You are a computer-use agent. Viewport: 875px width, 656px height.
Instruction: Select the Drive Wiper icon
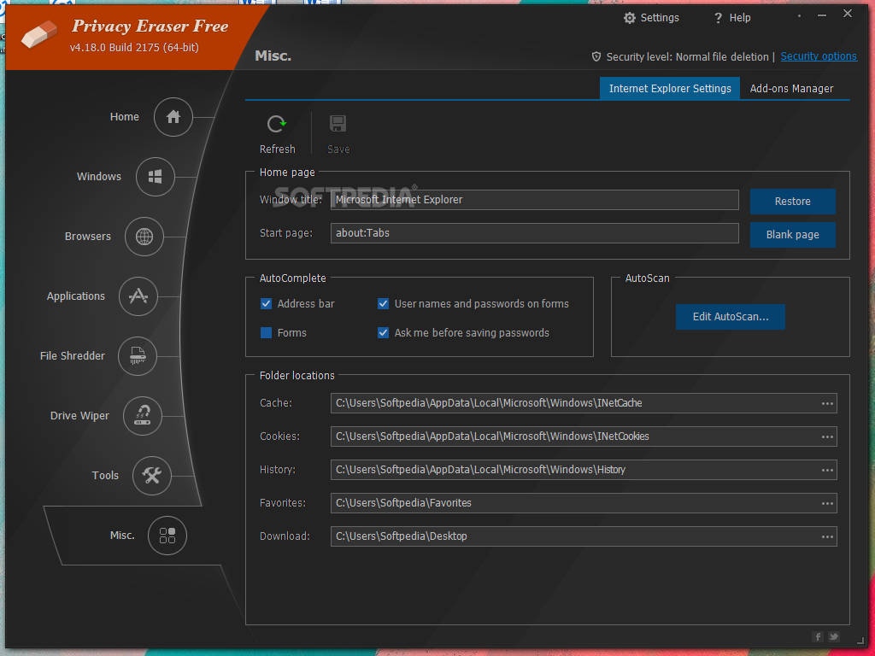(x=143, y=416)
